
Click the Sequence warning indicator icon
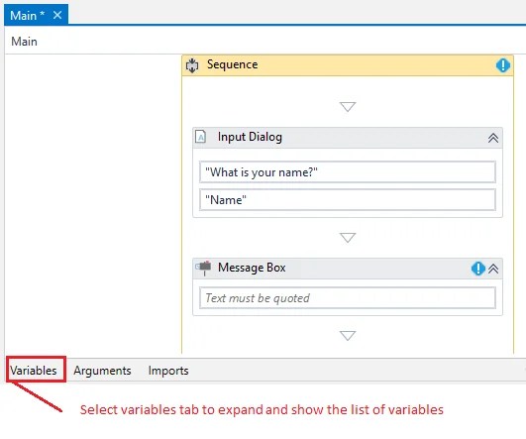pos(503,65)
